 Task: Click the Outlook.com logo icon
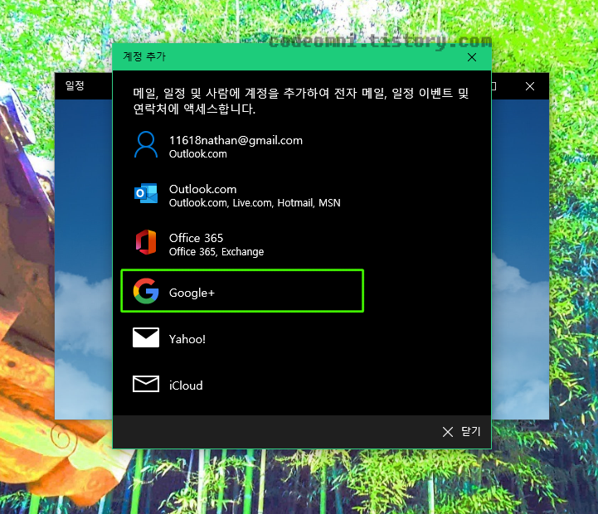[x=146, y=193]
